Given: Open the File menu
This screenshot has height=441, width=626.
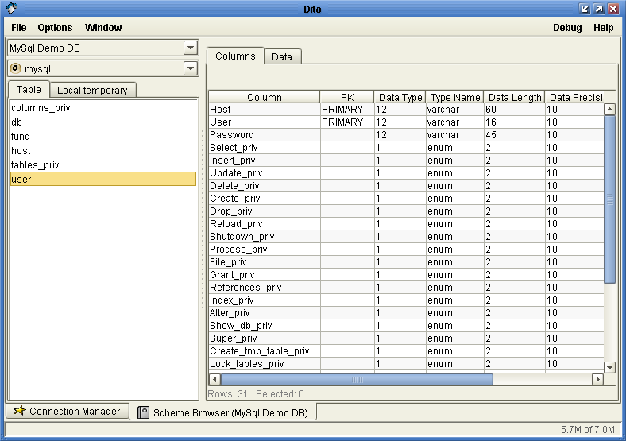Looking at the screenshot, I should click(19, 28).
